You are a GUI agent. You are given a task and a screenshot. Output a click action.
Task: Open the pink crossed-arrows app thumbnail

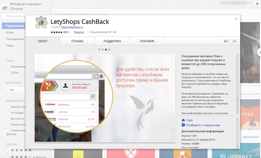coord(131,154)
